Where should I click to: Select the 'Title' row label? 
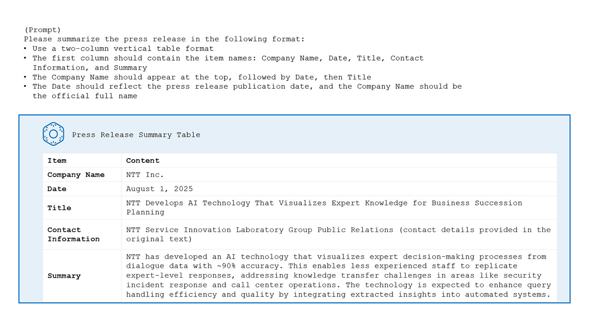[59, 208]
